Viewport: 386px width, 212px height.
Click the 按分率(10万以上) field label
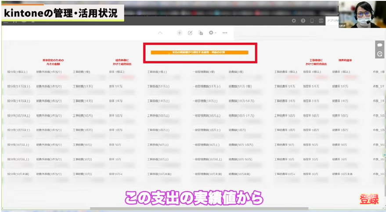18,159
